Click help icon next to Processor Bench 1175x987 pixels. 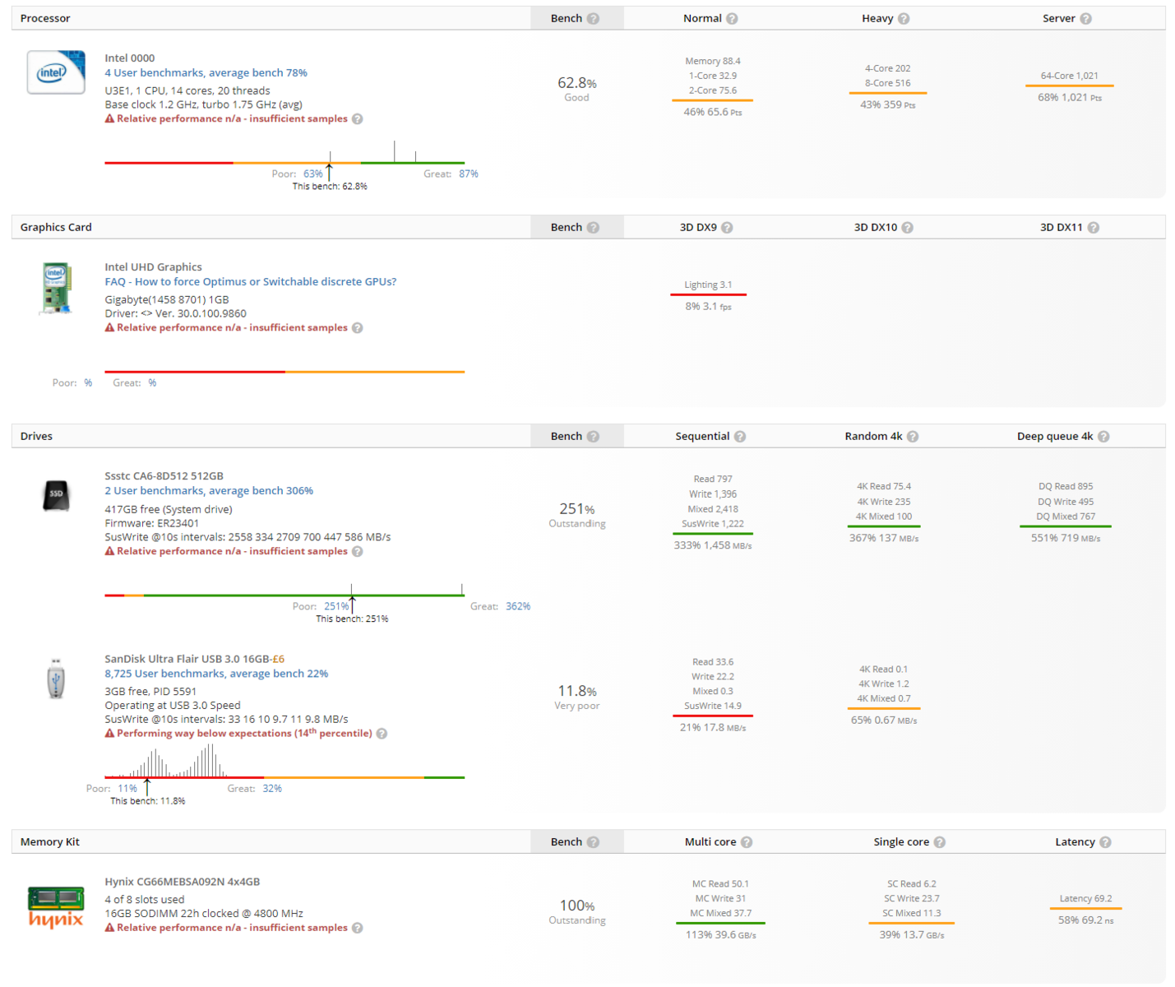(593, 19)
